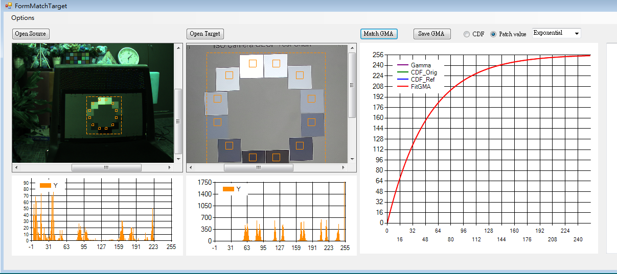Click the target image vertical scrollbar thumb
This screenshot has height=274, width=617.
coord(352,85)
